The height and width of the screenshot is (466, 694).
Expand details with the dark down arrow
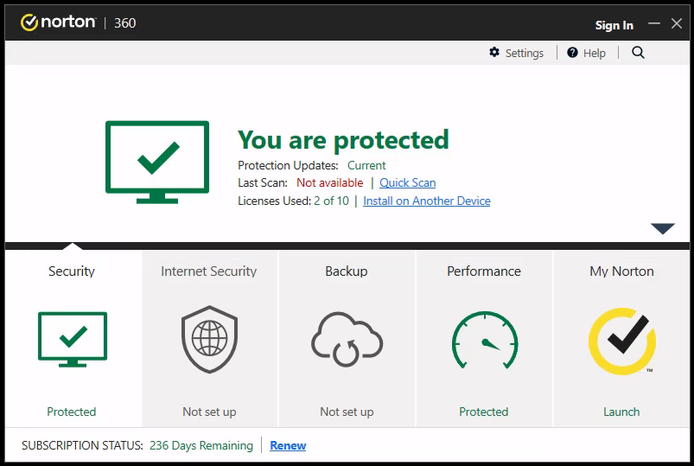click(663, 228)
